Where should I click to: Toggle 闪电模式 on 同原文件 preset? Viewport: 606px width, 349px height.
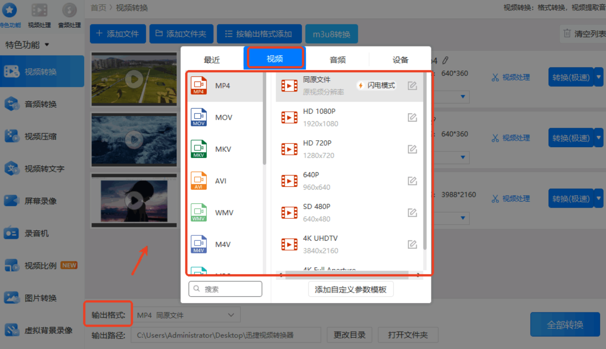tap(376, 85)
